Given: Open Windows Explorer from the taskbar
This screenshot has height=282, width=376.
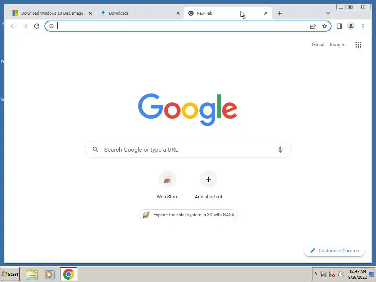Looking at the screenshot, I should 32,274.
